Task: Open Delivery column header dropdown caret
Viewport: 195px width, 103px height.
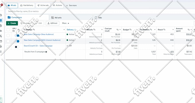Action: (84, 30)
